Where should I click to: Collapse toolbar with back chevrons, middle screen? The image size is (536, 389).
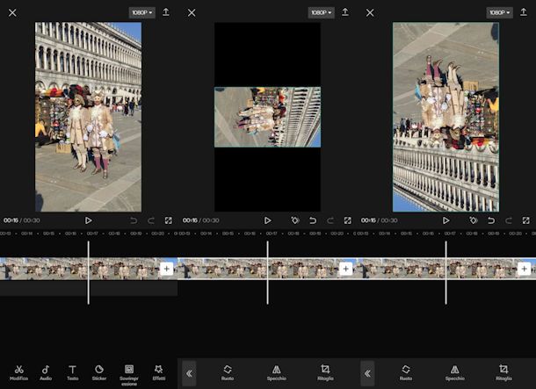point(189,373)
